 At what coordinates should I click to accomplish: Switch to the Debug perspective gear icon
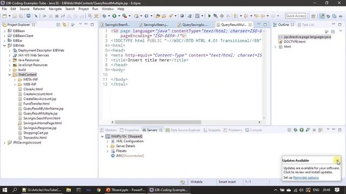click(328, 16)
